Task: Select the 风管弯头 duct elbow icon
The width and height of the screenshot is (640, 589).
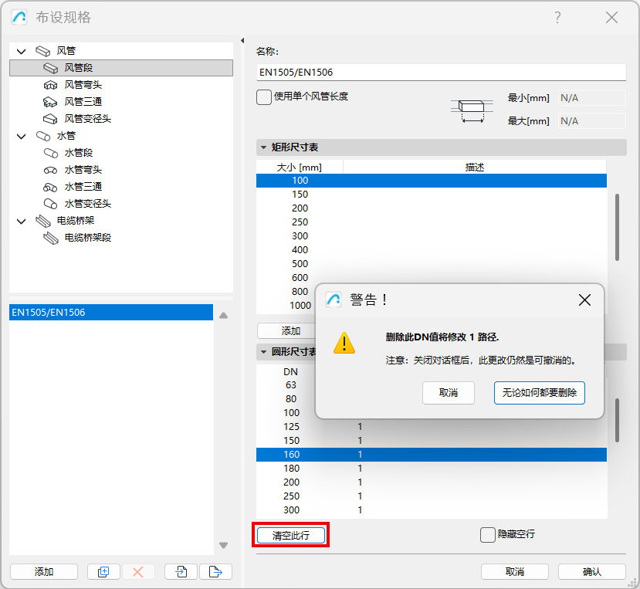Action: [51, 86]
